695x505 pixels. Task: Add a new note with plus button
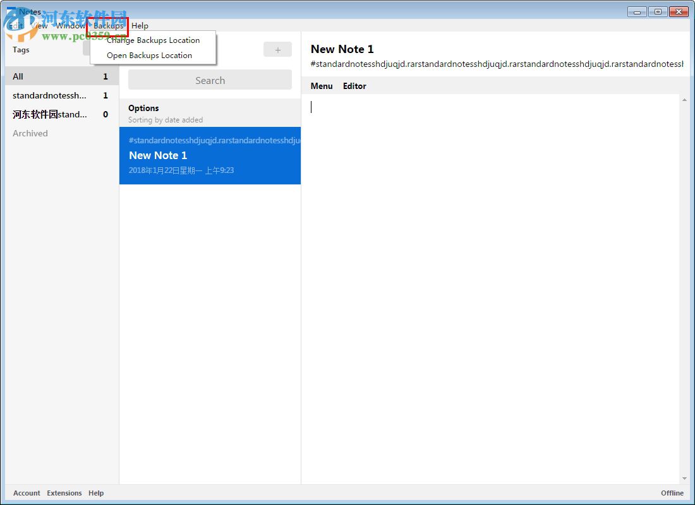(277, 50)
